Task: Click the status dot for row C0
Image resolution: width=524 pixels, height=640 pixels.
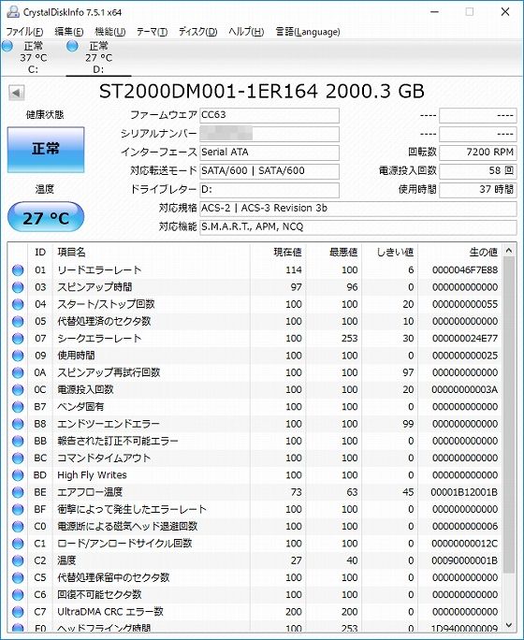Action: pos(18,527)
